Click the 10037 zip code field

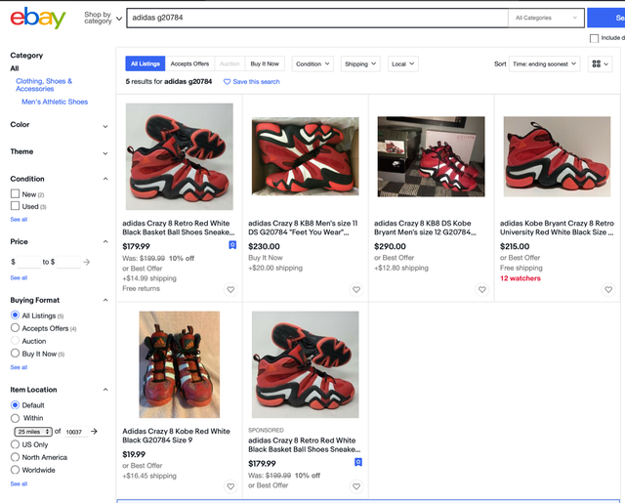tap(76, 432)
